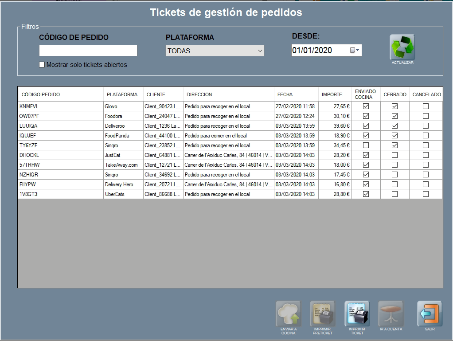
Task: Click the Enviar a Cocina chef hat icon
Action: 288,314
